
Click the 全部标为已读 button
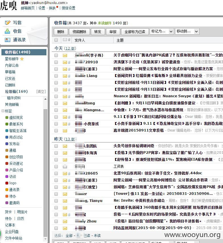tap(135, 32)
